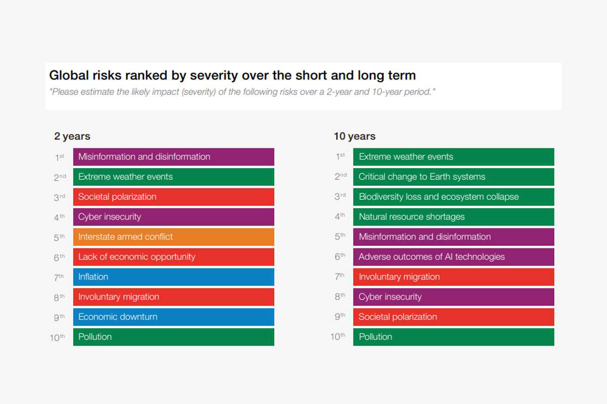
Task: Click the 2 years column heading
Action: tap(72, 136)
